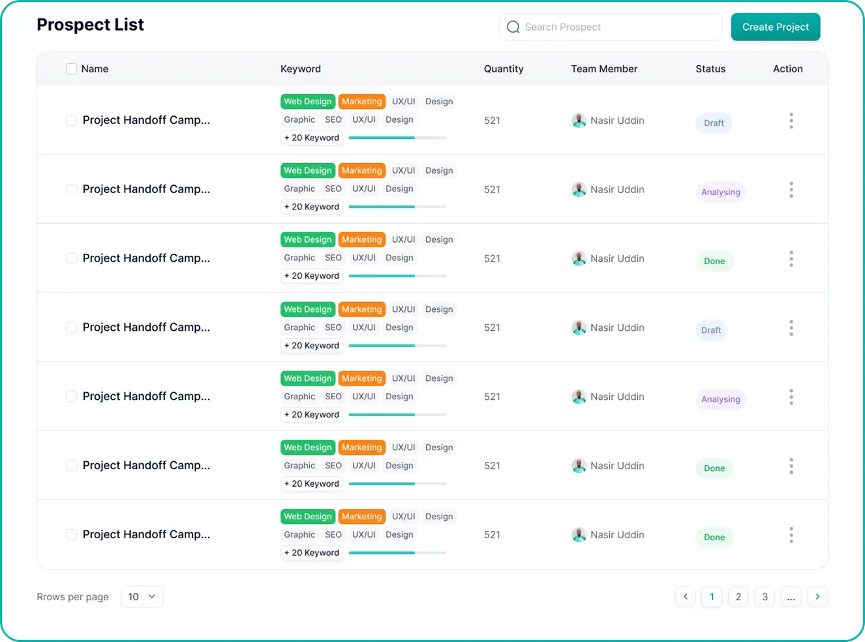The image size is (865, 642).
Task: Open the rows per page dropdown
Action: 142,596
